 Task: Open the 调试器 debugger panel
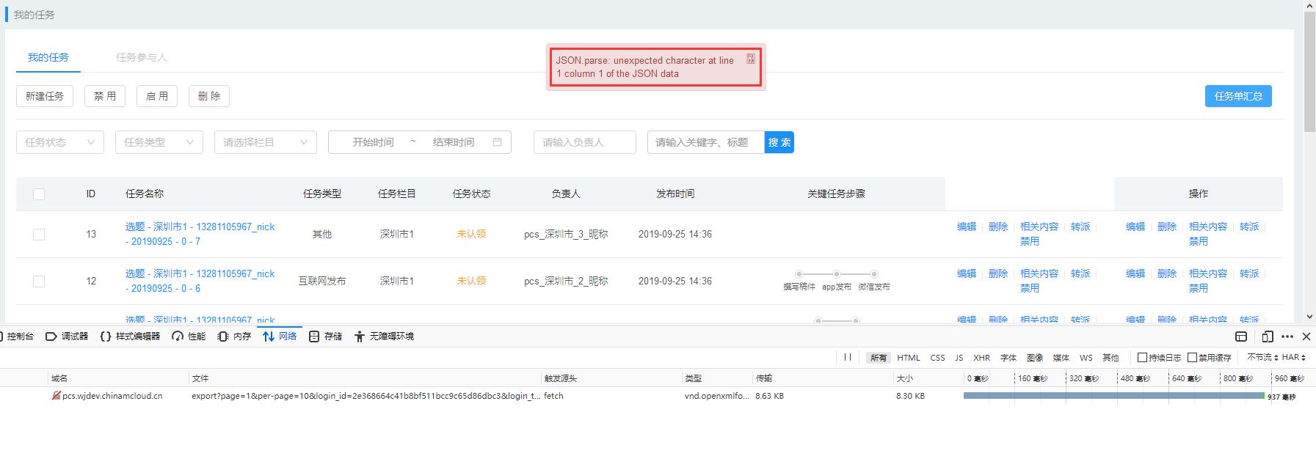[67, 337]
